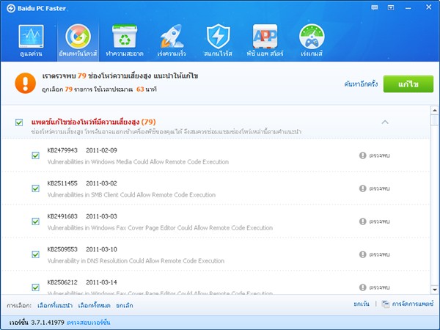Switch to the เร่งความเร็ว tab label
440x330 pixels.
pyautogui.click(x=172, y=54)
